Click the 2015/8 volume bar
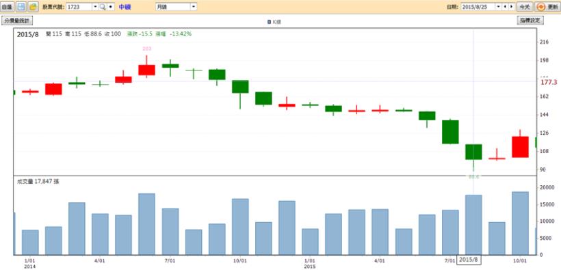Screen dimensions: 561x270 [473, 225]
